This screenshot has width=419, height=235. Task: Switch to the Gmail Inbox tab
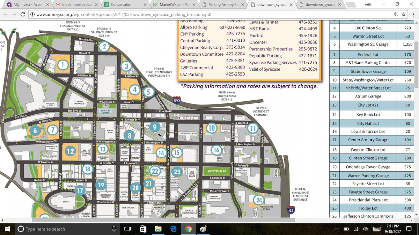pyautogui.click(x=77, y=5)
